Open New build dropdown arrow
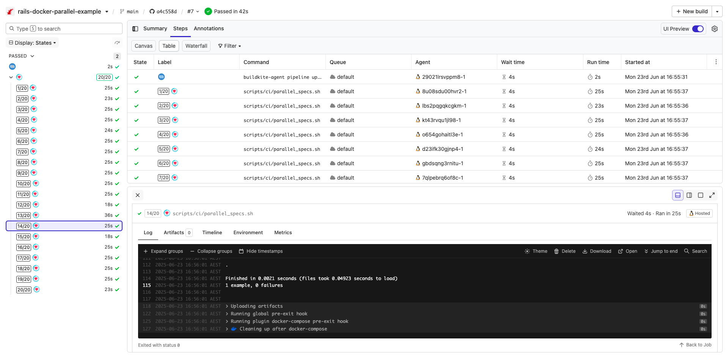The width and height of the screenshot is (726, 357). pyautogui.click(x=717, y=11)
